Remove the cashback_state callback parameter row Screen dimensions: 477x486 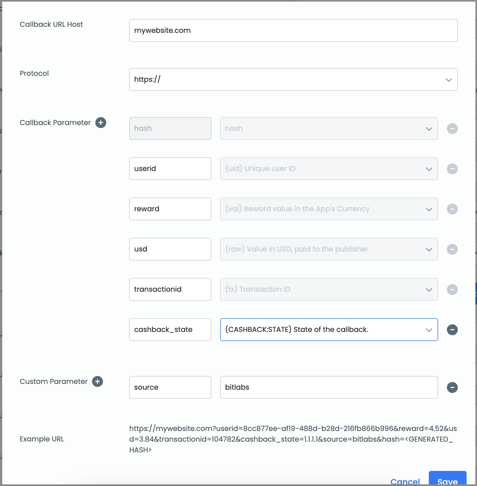452,330
